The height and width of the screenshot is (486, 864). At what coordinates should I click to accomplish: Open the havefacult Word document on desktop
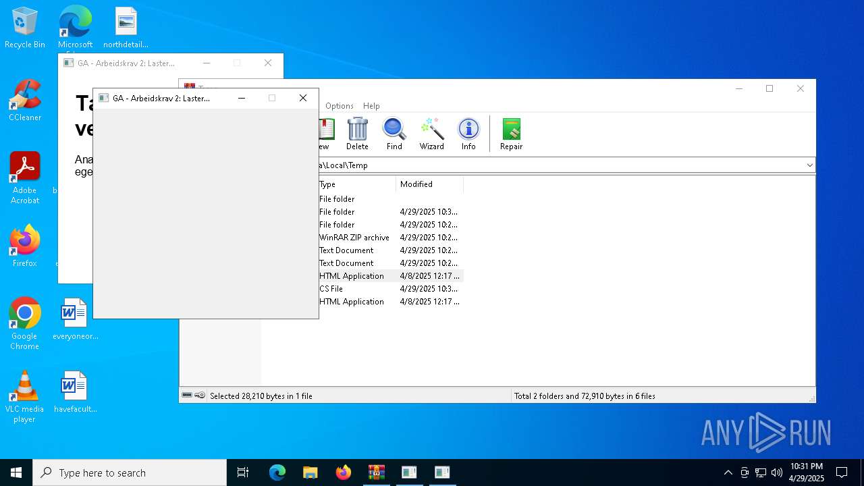pos(75,392)
